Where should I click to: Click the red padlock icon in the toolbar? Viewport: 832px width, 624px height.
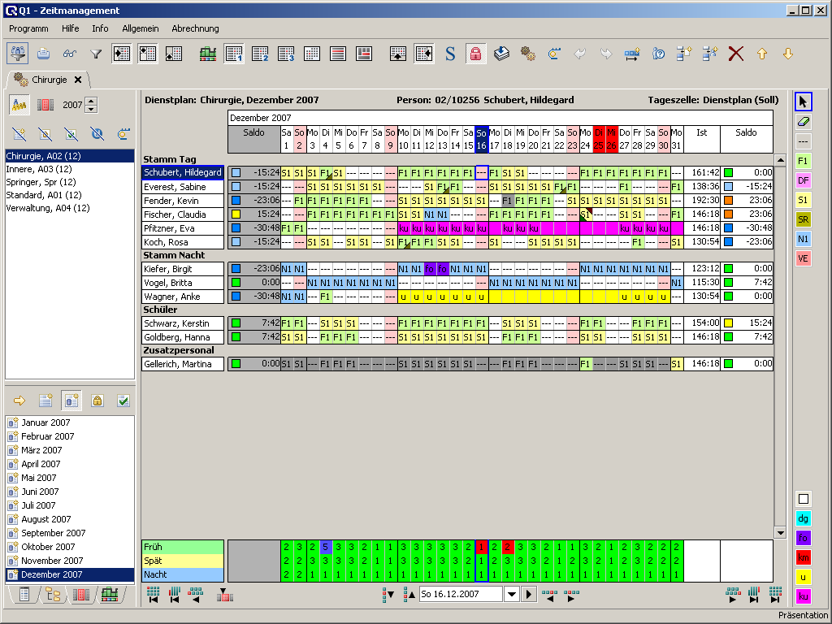[x=475, y=54]
